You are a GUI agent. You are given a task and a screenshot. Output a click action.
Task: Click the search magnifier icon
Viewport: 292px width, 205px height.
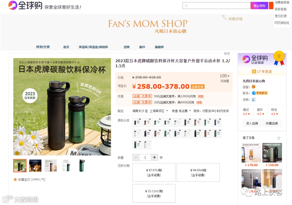point(186,6)
